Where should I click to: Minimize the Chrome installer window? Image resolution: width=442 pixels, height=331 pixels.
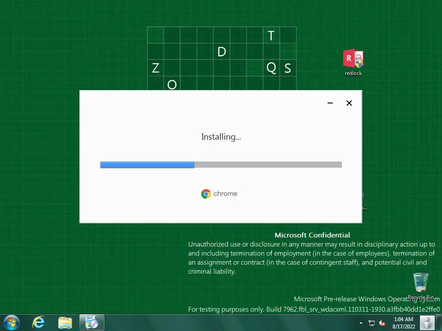tap(330, 103)
